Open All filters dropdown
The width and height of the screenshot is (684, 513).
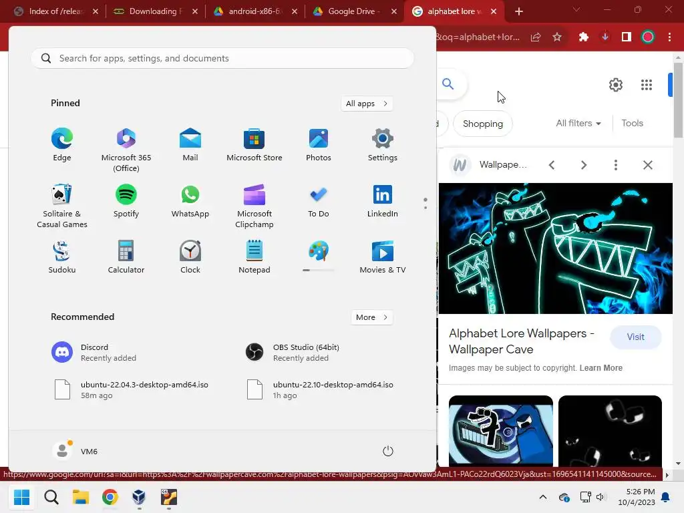578,123
